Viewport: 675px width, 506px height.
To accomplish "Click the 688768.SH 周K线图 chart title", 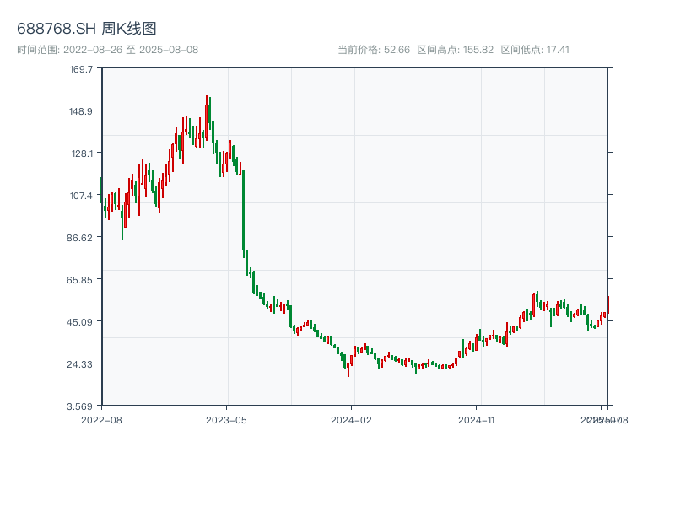I will click(87, 29).
